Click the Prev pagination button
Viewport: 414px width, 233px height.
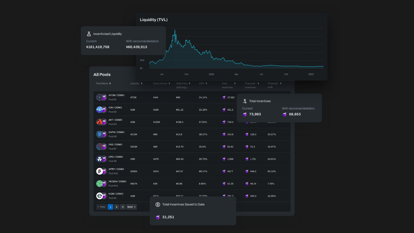tap(102, 207)
